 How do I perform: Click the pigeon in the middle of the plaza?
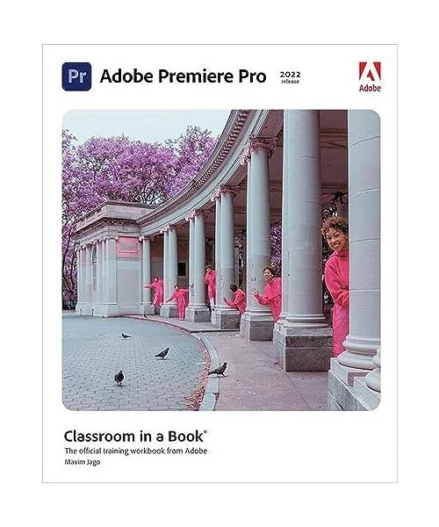click(162, 353)
